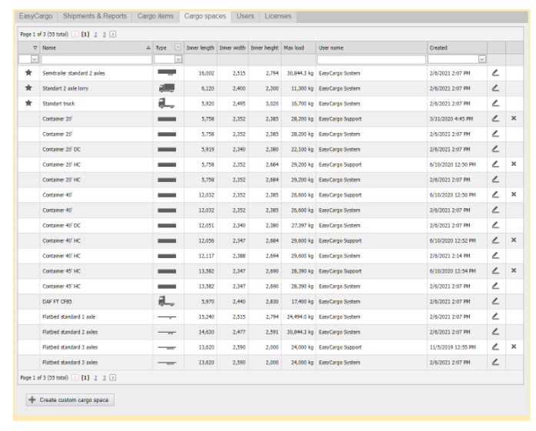This screenshot has width=536, height=431.
Task: Open the favorites filter dropdown
Action: [35, 59]
